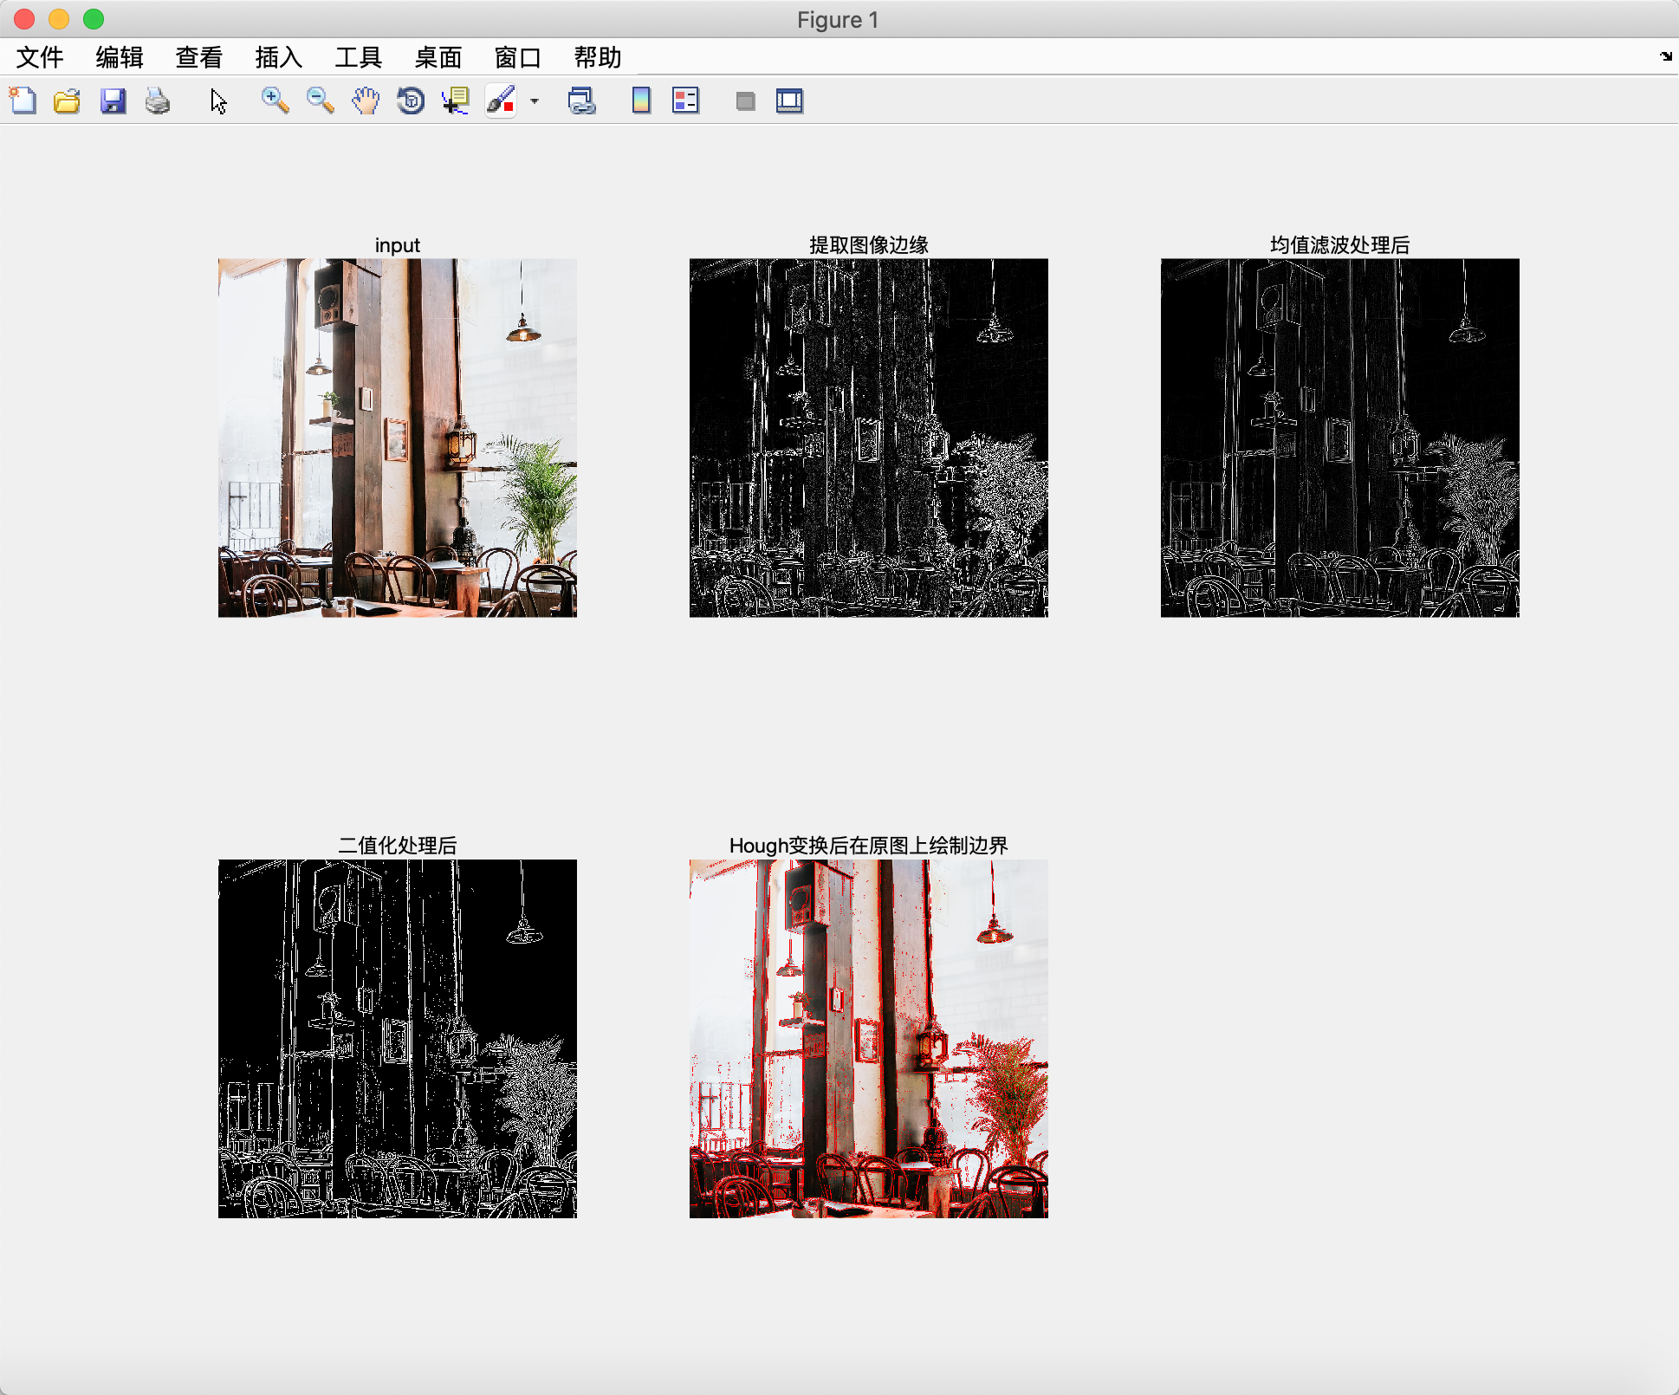
Task: Enable the Rotate 3D tool
Action: coord(411,101)
